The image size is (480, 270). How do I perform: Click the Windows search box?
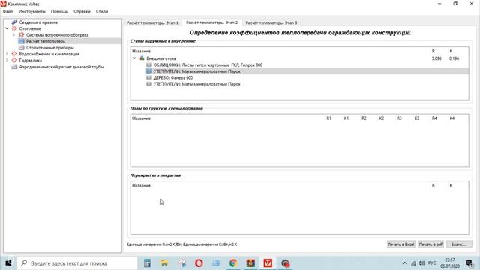click(x=77, y=263)
